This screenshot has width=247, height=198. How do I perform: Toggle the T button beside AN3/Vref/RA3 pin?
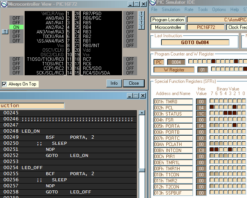click(5, 32)
